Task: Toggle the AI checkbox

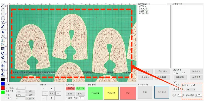Action: pyautogui.click(x=191, y=85)
